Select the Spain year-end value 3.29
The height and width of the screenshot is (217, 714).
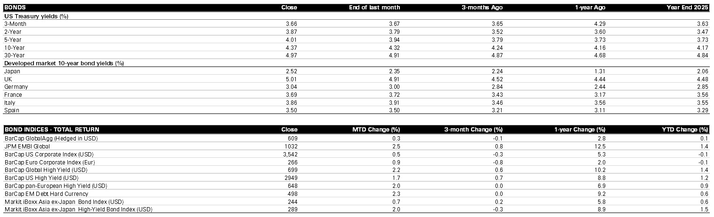(702, 110)
